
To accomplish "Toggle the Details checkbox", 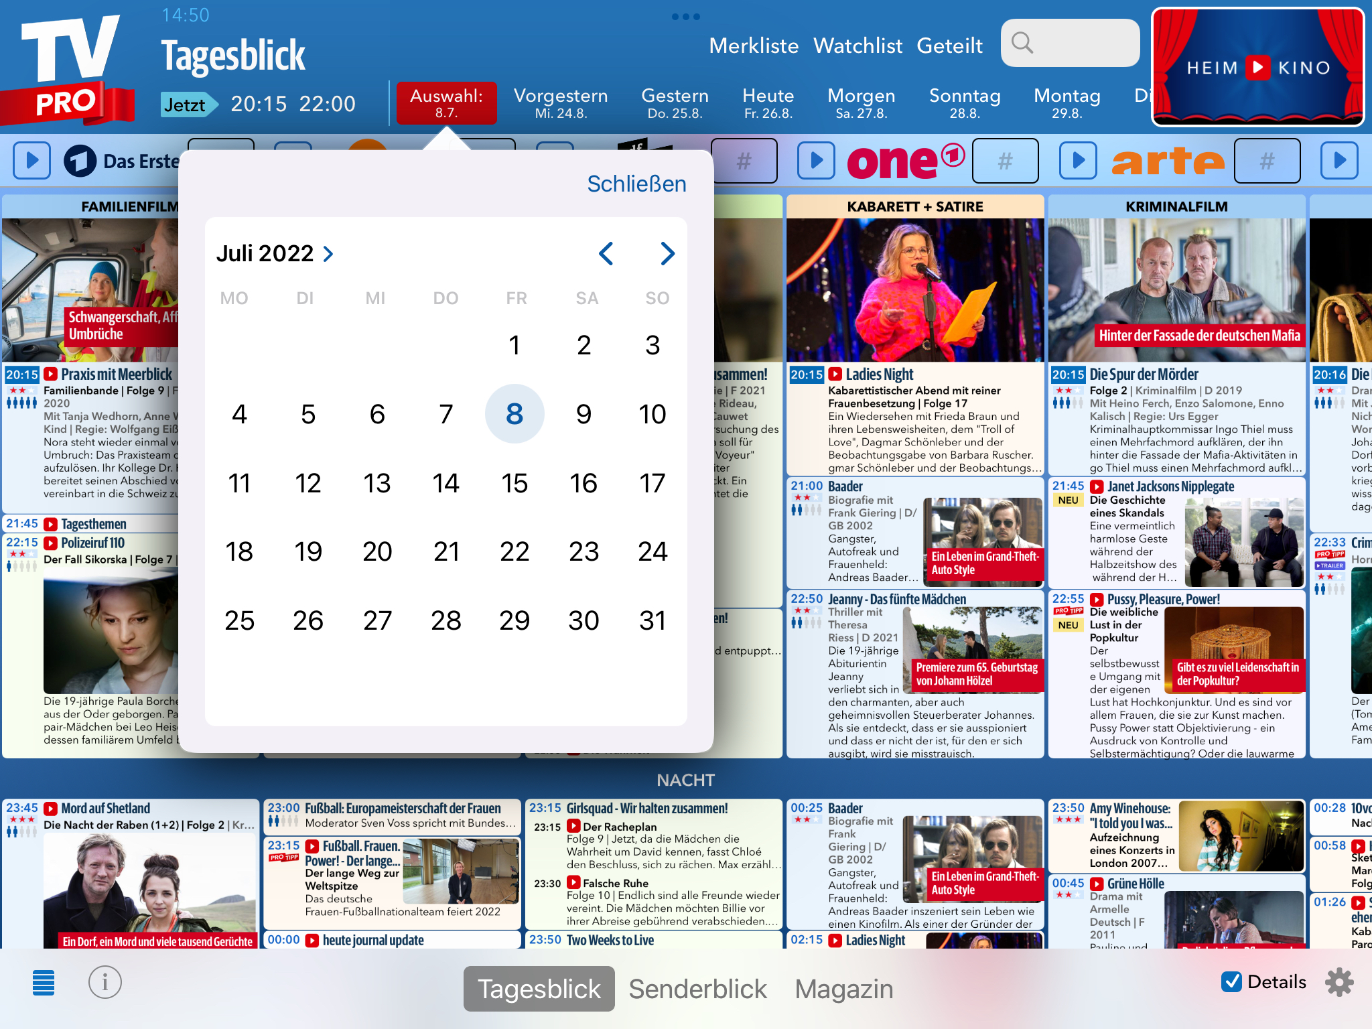I will pyautogui.click(x=1231, y=982).
